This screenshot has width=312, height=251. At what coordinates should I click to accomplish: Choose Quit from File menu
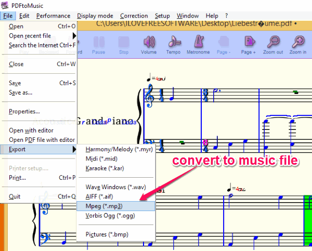(x=39, y=196)
